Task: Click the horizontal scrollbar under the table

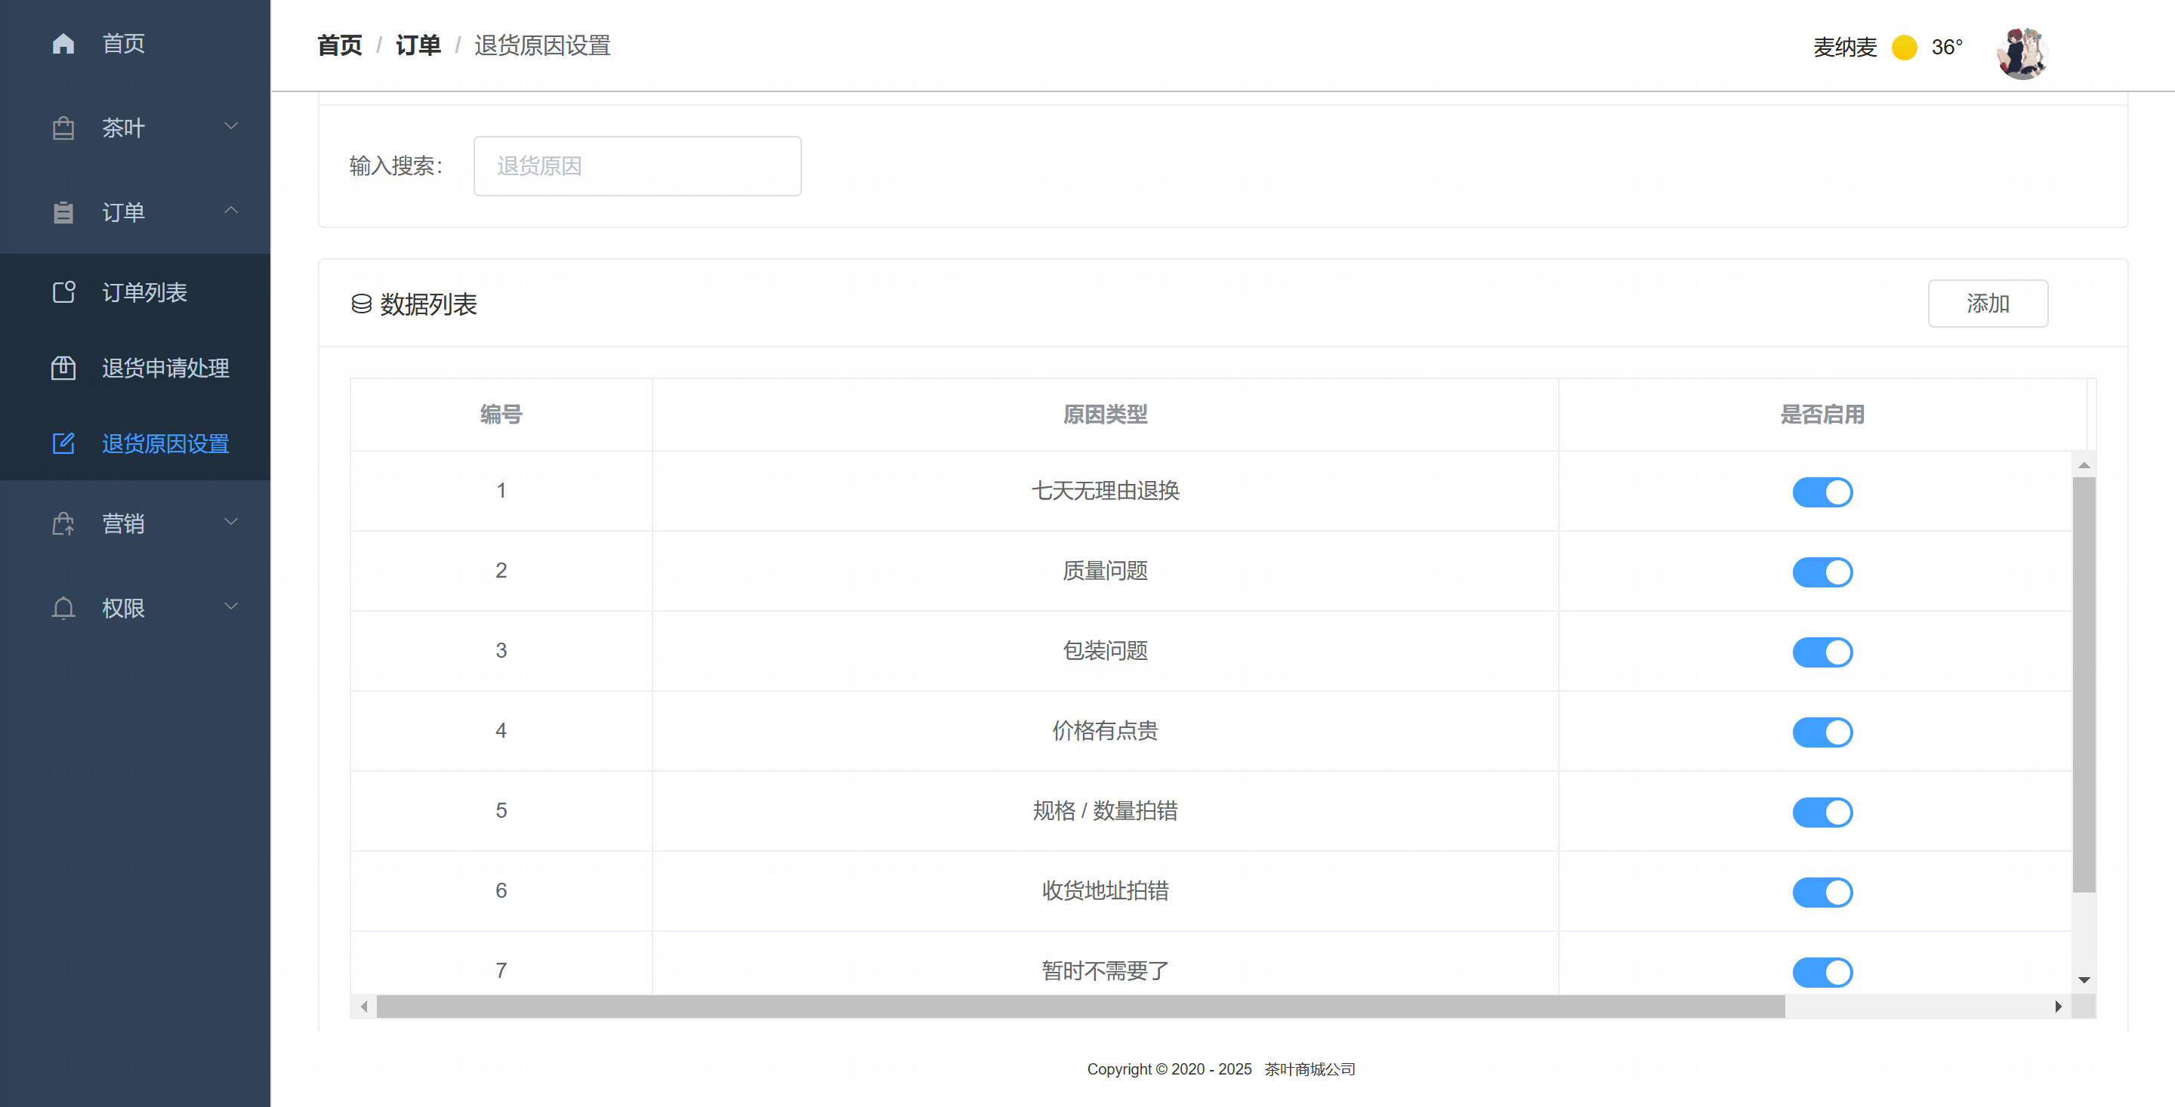Action: pos(1081,1006)
